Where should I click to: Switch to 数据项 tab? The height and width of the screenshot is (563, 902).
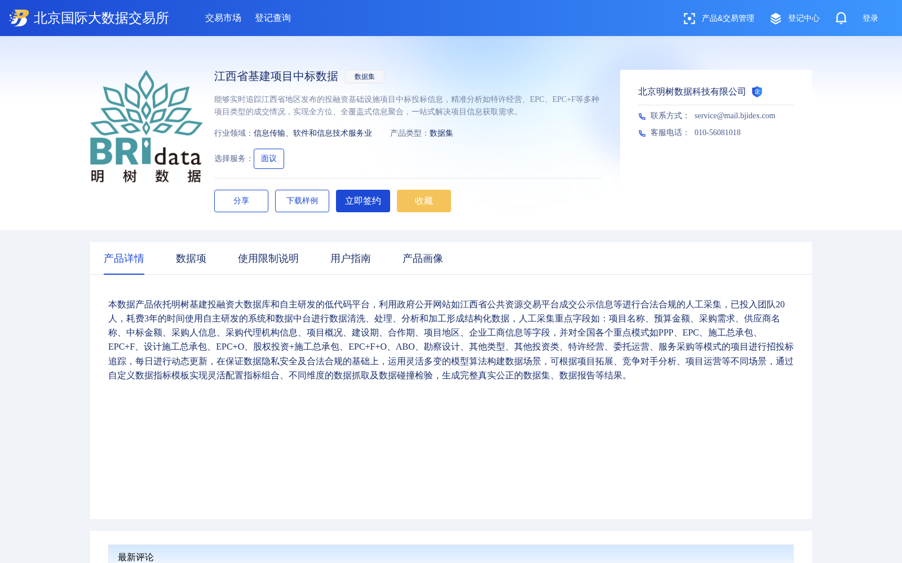[x=191, y=258]
